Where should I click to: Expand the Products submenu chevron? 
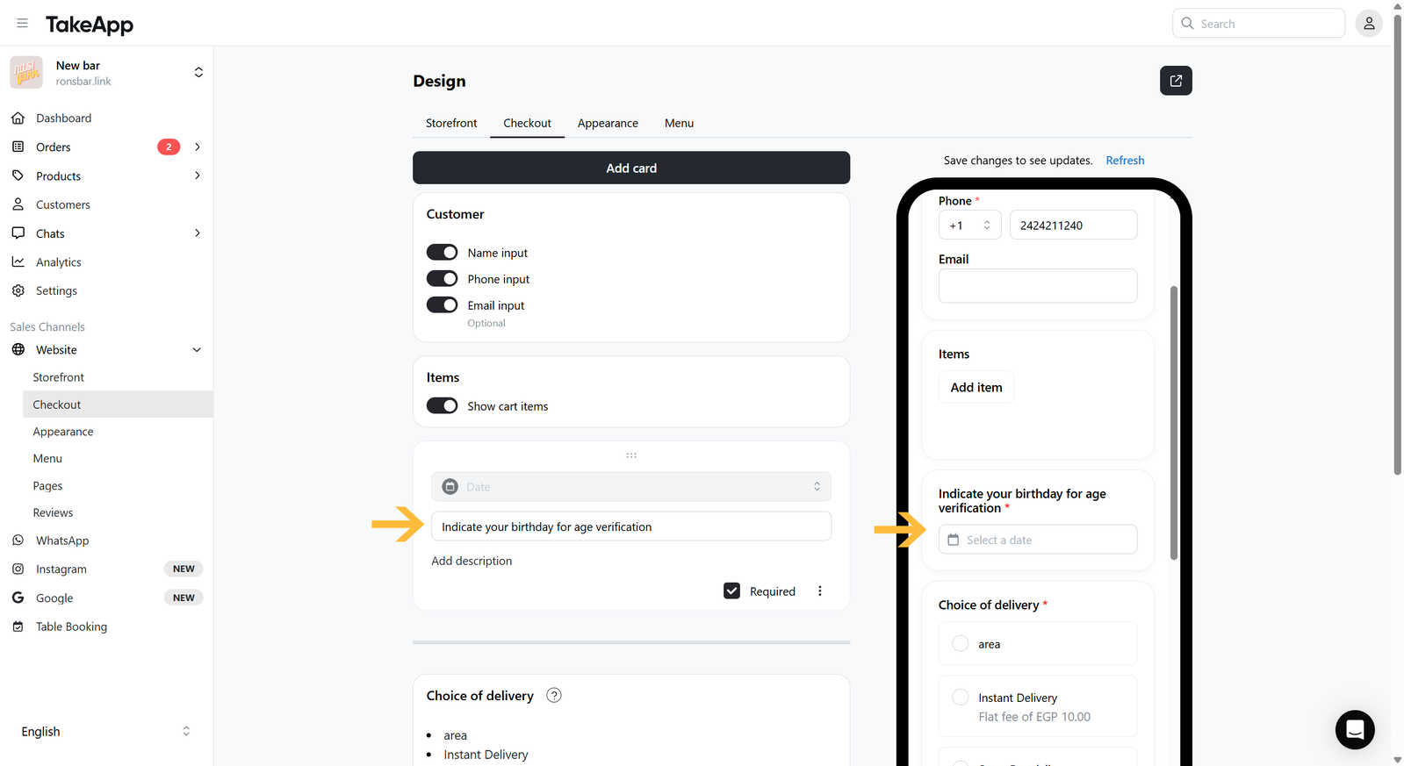(198, 175)
